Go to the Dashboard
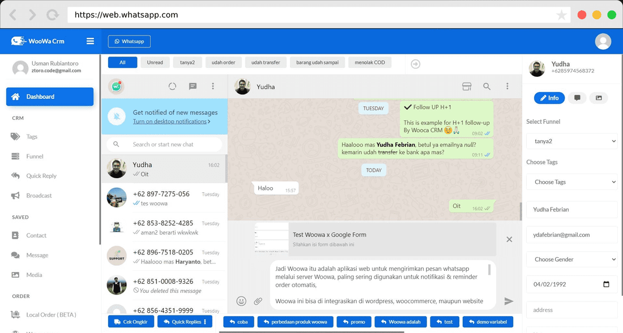 [x=50, y=97]
